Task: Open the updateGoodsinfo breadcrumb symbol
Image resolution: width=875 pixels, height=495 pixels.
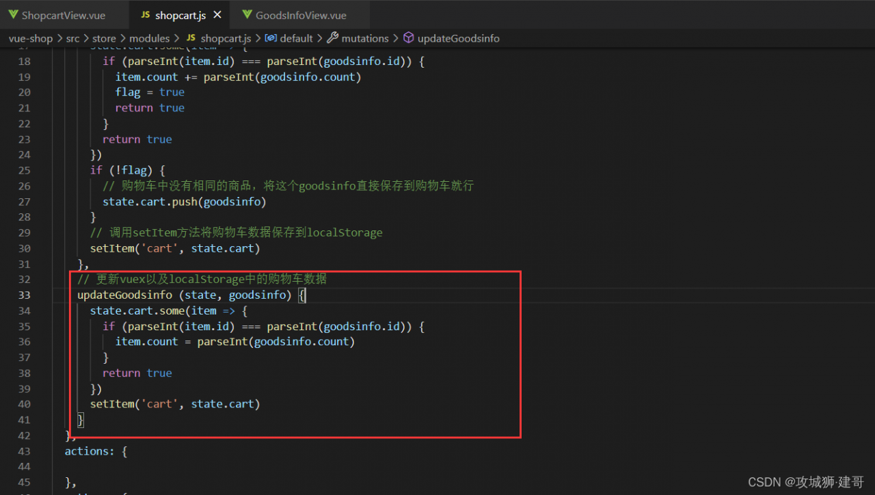Action: pyautogui.click(x=459, y=38)
